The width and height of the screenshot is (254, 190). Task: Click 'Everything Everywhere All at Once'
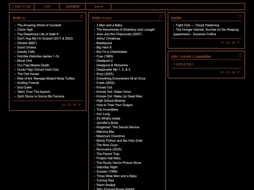pos(121,78)
